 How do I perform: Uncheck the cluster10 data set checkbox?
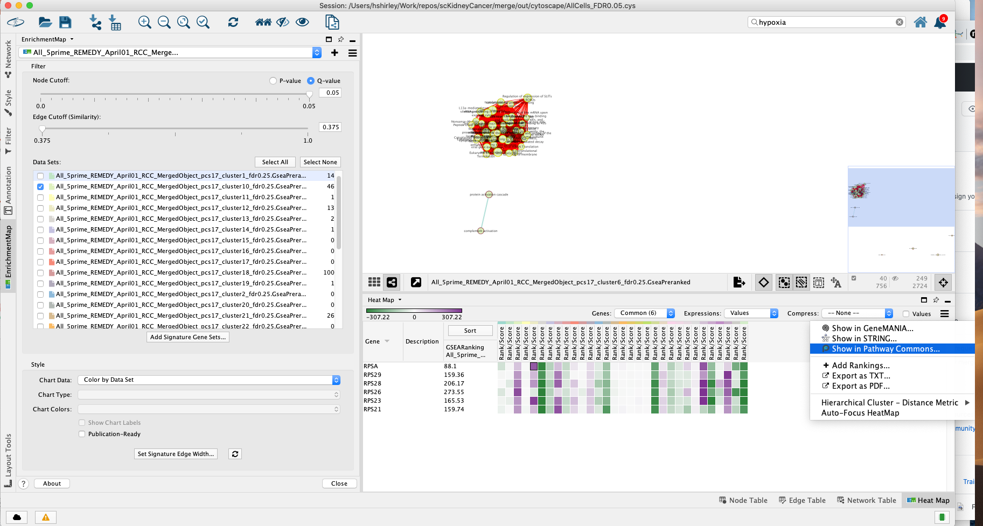tap(40, 186)
